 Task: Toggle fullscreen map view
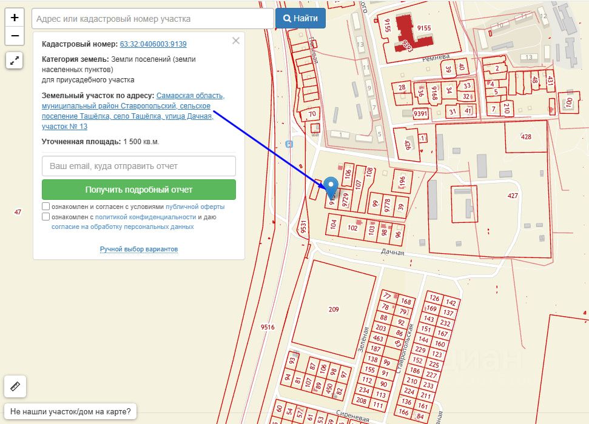pos(15,61)
